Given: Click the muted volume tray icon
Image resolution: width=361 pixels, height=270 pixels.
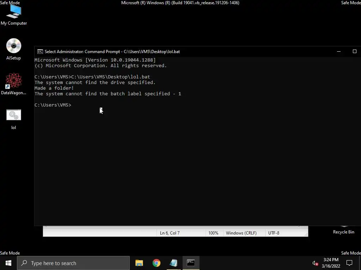Looking at the screenshot, I should (x=315, y=263).
